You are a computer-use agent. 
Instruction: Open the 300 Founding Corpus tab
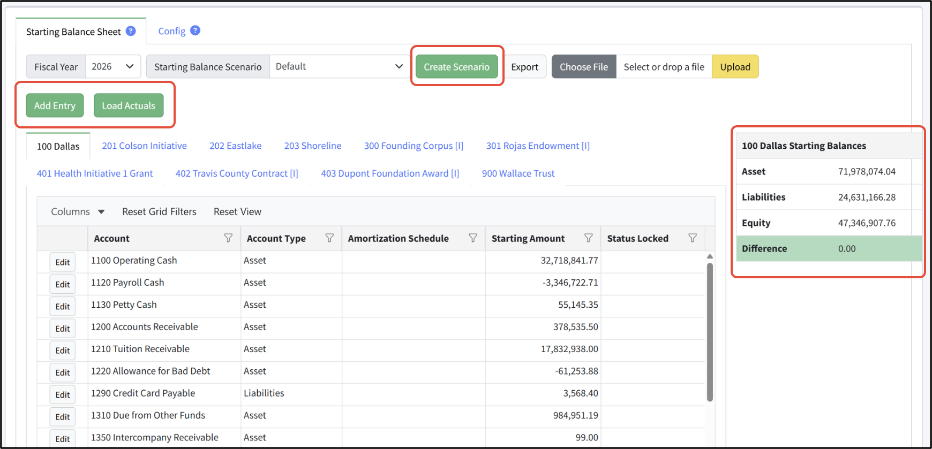[414, 146]
